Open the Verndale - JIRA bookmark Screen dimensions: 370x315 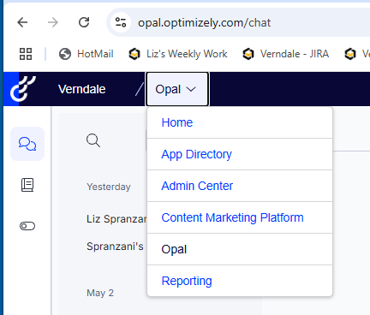[x=286, y=54]
